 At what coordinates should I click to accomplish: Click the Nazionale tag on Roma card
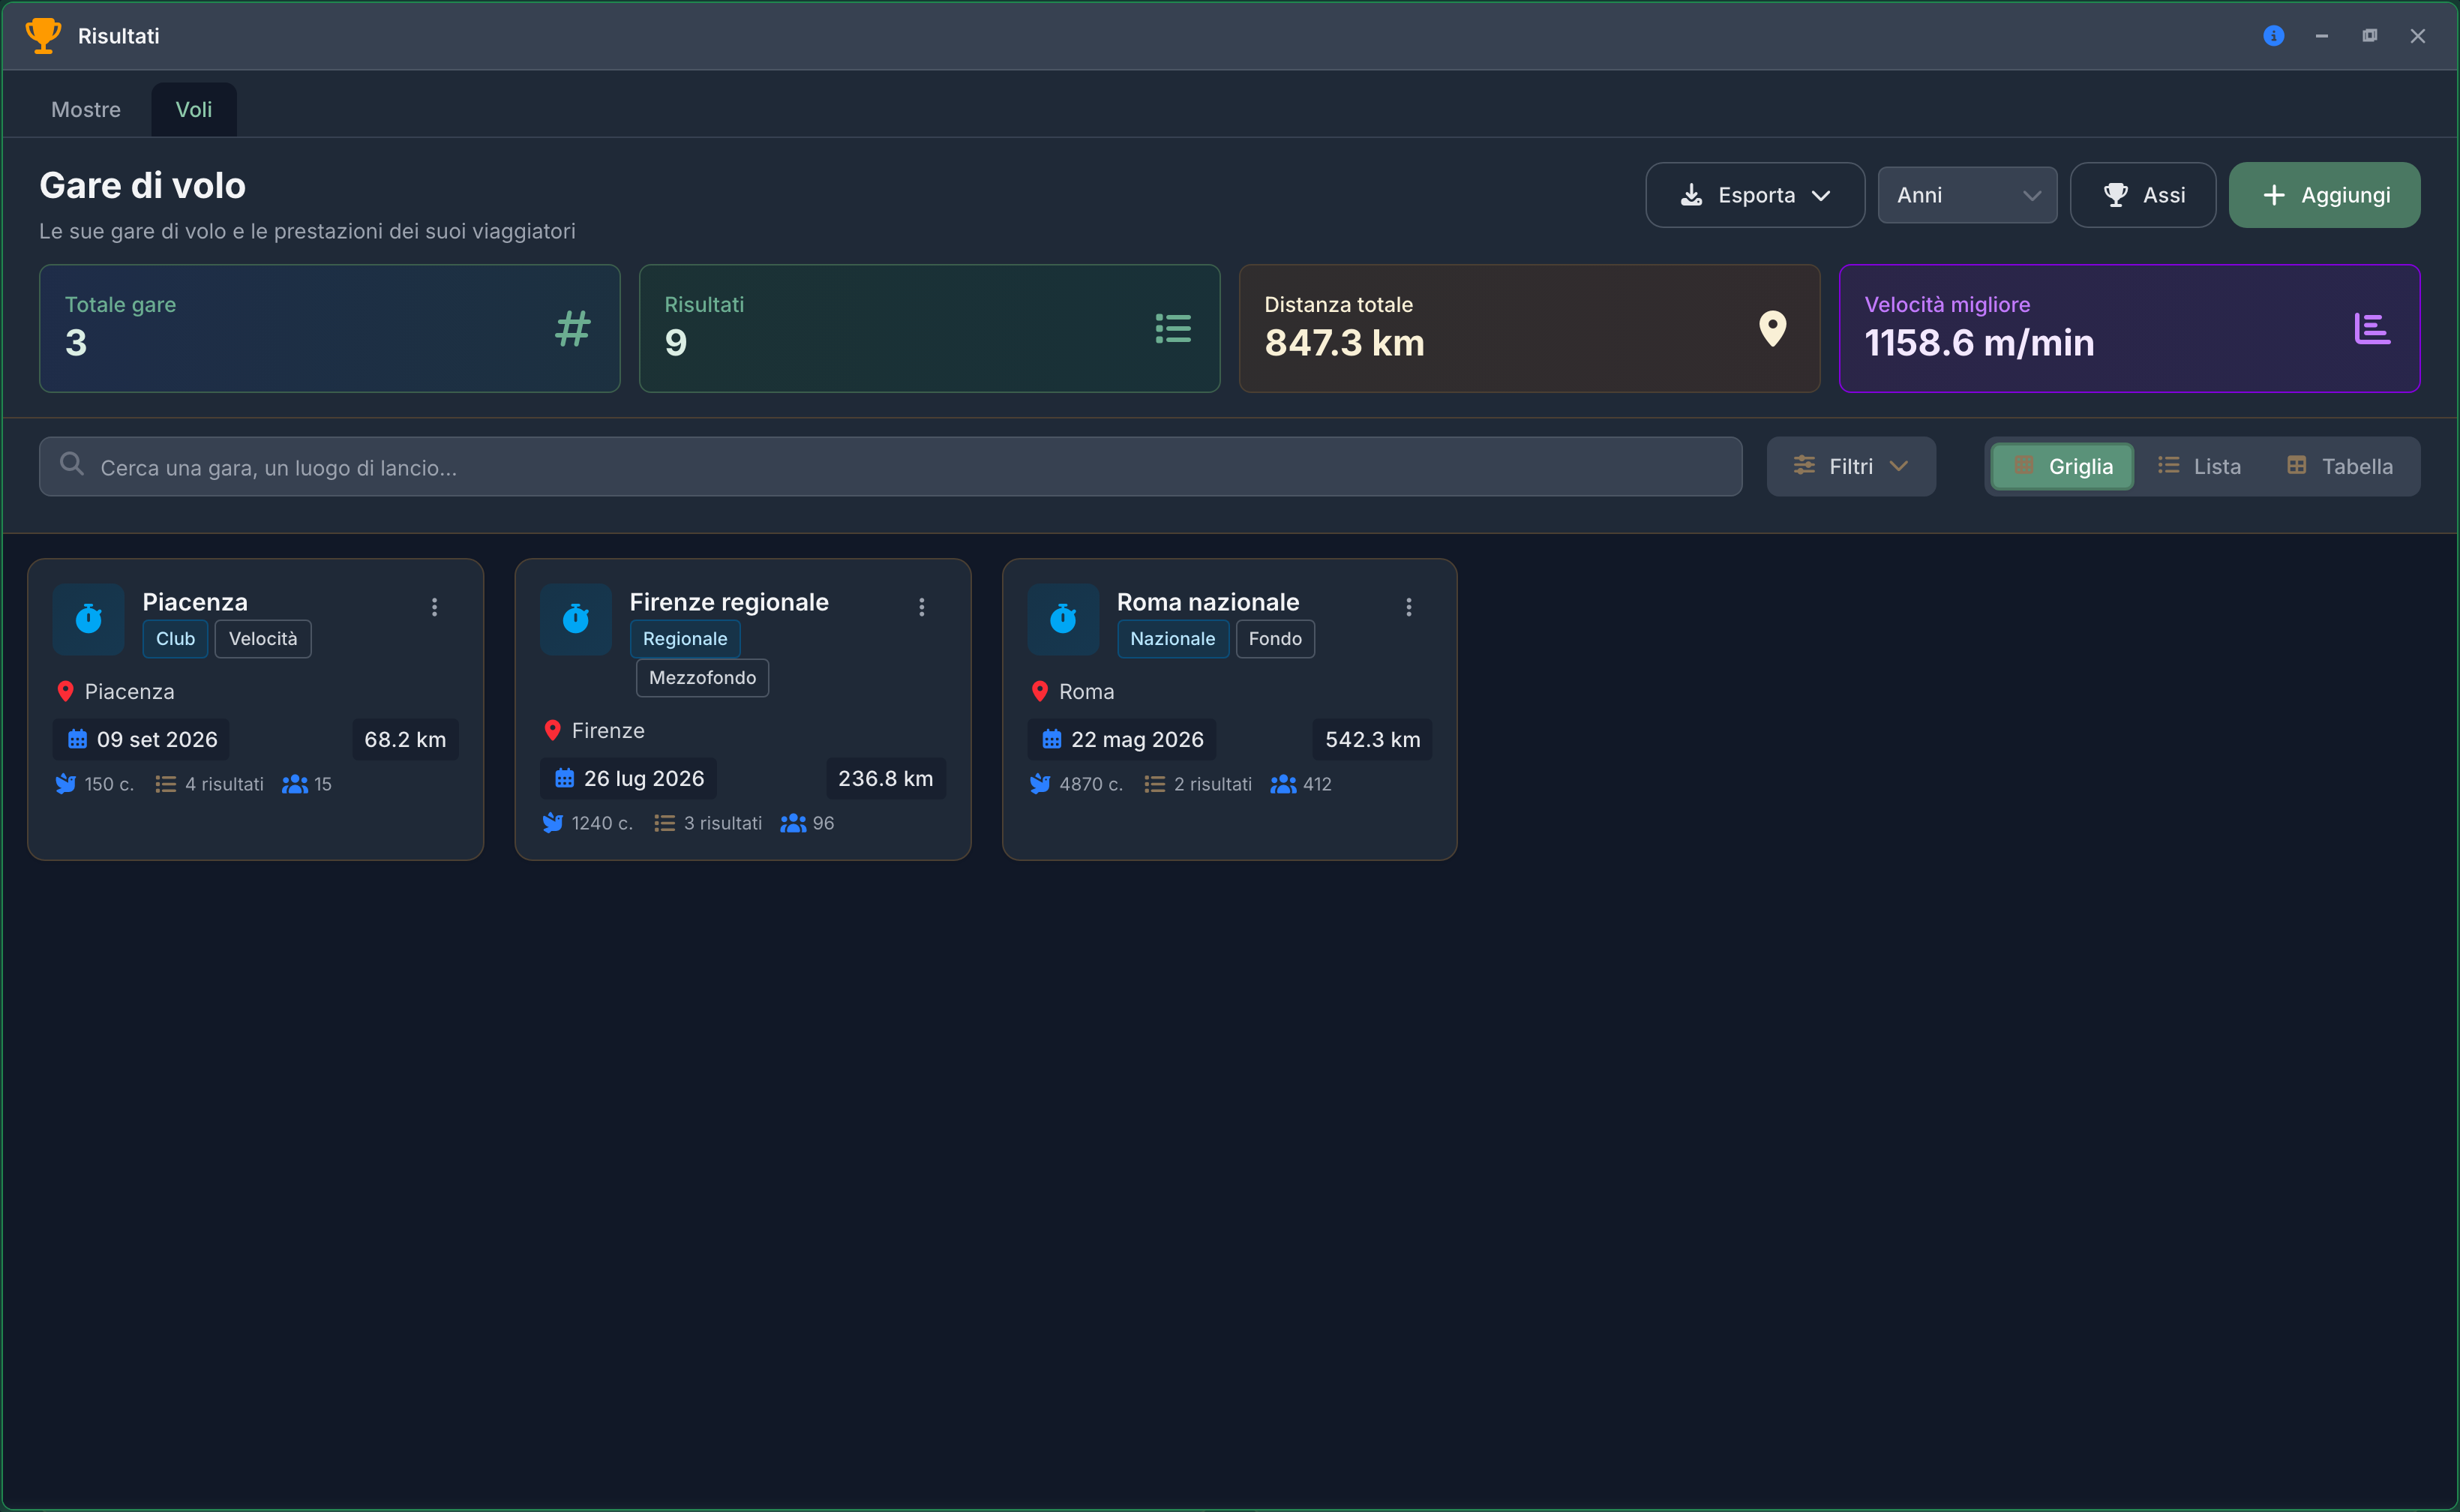pos(1172,639)
